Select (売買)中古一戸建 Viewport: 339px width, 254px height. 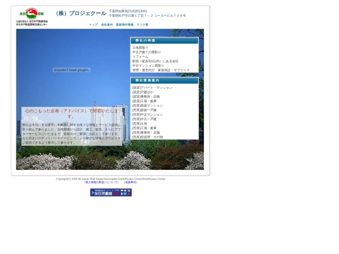coord(144,119)
